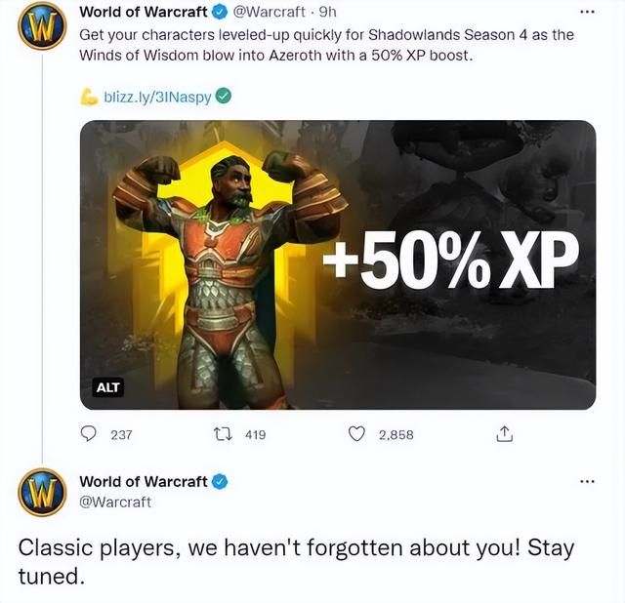The width and height of the screenshot is (625, 603).
Task: Click World of Warcraft name on second tweet
Action: coord(144,482)
